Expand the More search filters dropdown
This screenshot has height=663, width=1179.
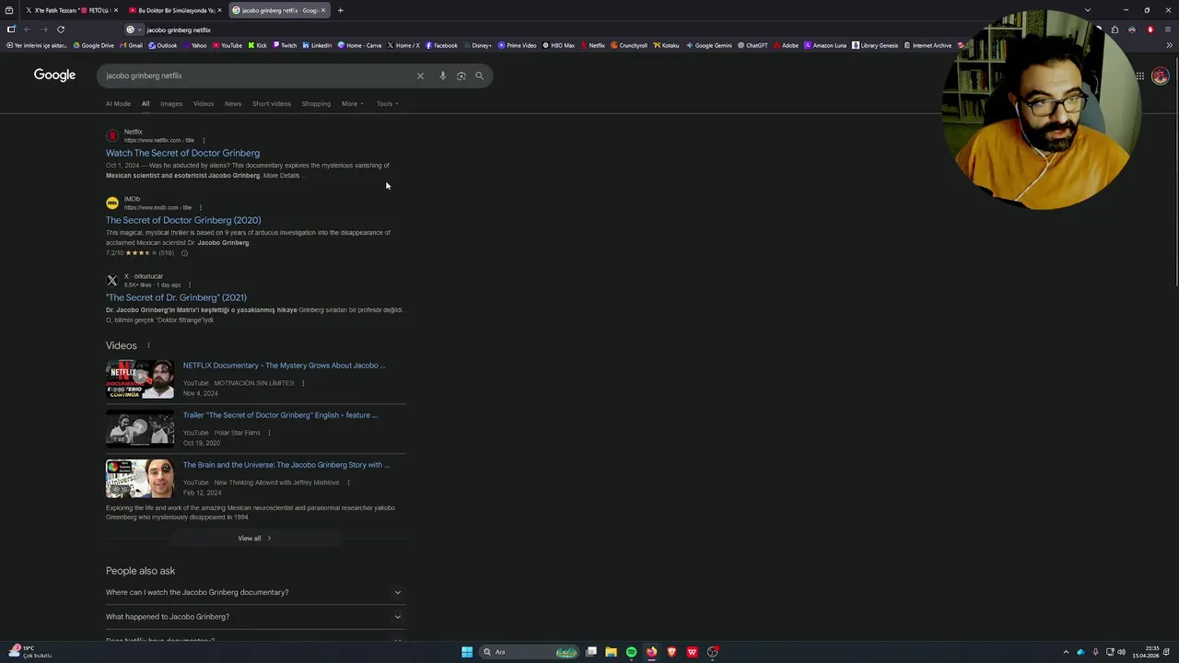tap(353, 103)
